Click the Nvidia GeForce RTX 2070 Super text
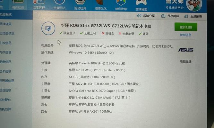214x128 pixels. (x=102, y=91)
